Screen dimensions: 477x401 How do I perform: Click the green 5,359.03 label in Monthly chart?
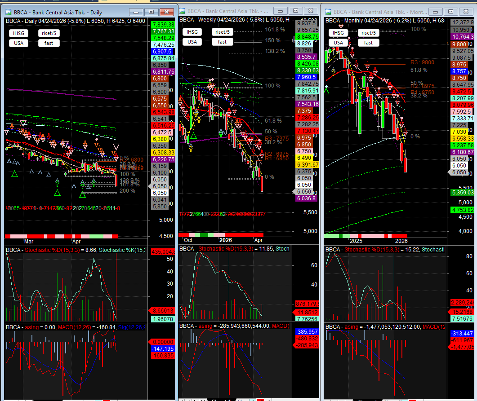pyautogui.click(x=463, y=192)
